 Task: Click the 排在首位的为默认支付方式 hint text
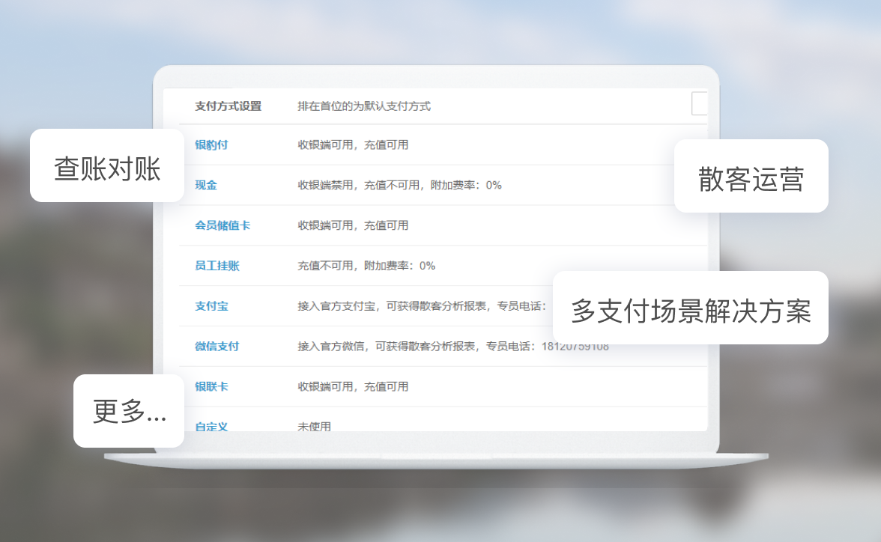[364, 106]
